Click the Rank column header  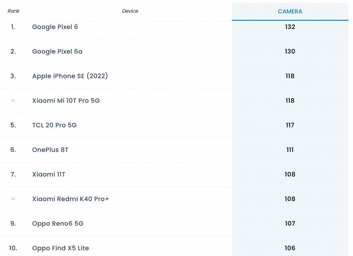pyautogui.click(x=13, y=11)
